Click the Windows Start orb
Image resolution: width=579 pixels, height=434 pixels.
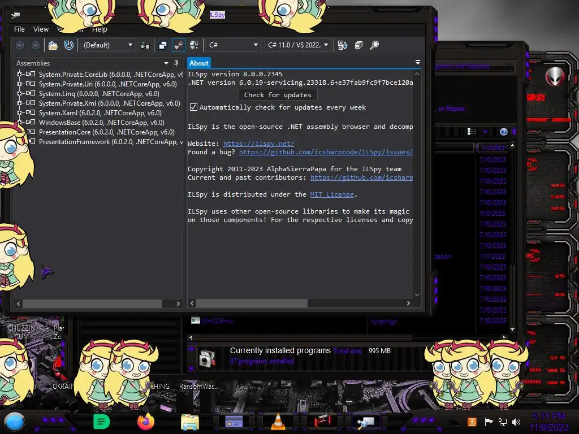(x=14, y=422)
